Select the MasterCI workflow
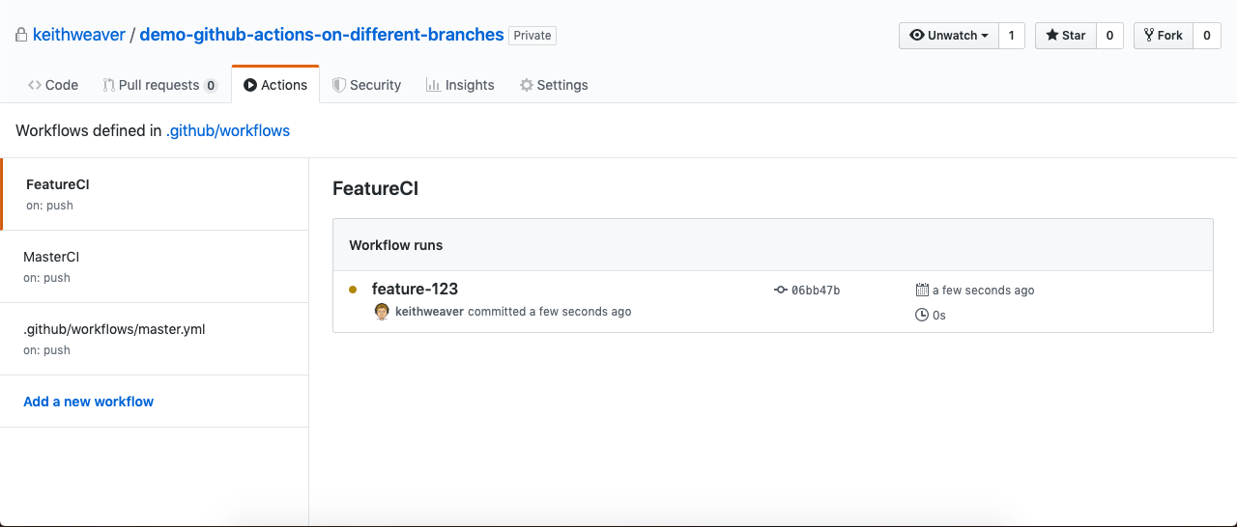This screenshot has width=1237, height=527. [x=155, y=266]
